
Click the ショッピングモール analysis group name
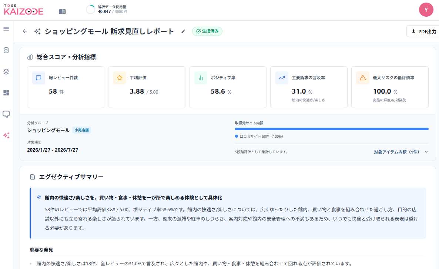point(48,131)
